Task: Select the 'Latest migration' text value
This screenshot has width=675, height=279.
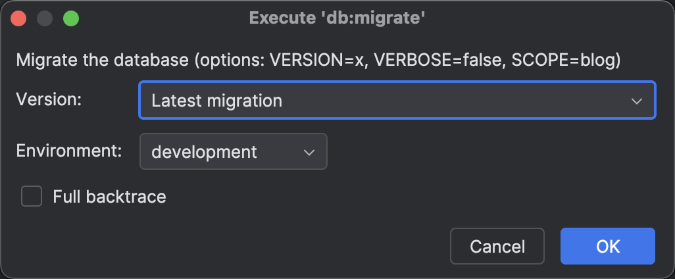Action: (x=216, y=101)
